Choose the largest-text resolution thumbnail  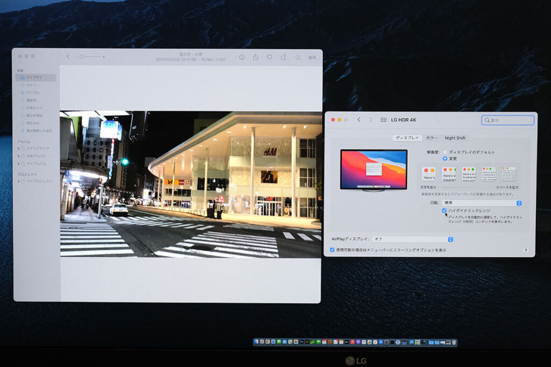pos(429,174)
